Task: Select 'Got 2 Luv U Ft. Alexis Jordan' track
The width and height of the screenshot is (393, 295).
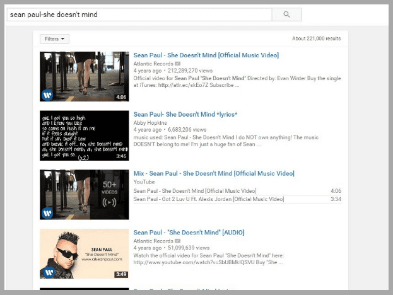Action: point(208,199)
